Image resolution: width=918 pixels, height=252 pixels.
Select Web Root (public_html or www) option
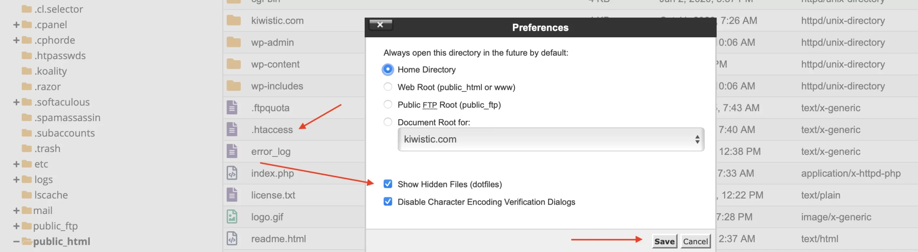tap(388, 87)
